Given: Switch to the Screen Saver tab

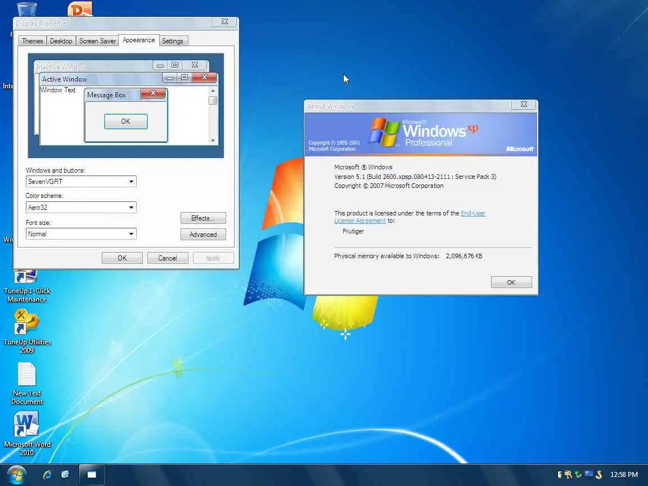Looking at the screenshot, I should [97, 41].
